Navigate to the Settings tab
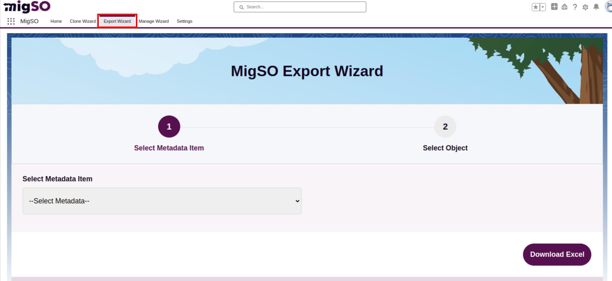Screen dimensions: 612x281 tap(184, 21)
